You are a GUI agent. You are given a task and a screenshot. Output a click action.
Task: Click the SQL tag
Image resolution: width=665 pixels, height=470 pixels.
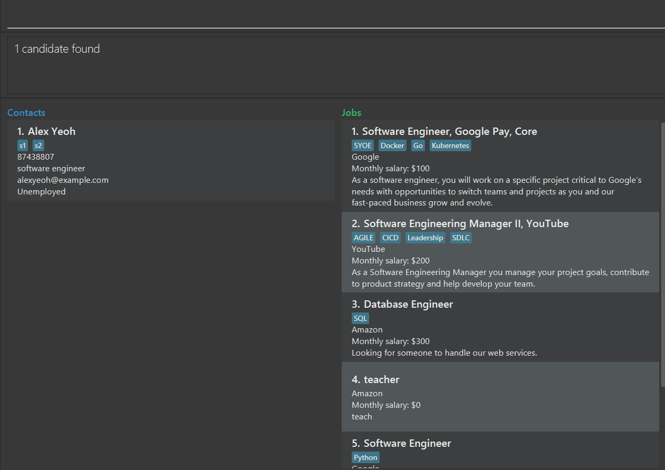pos(360,318)
